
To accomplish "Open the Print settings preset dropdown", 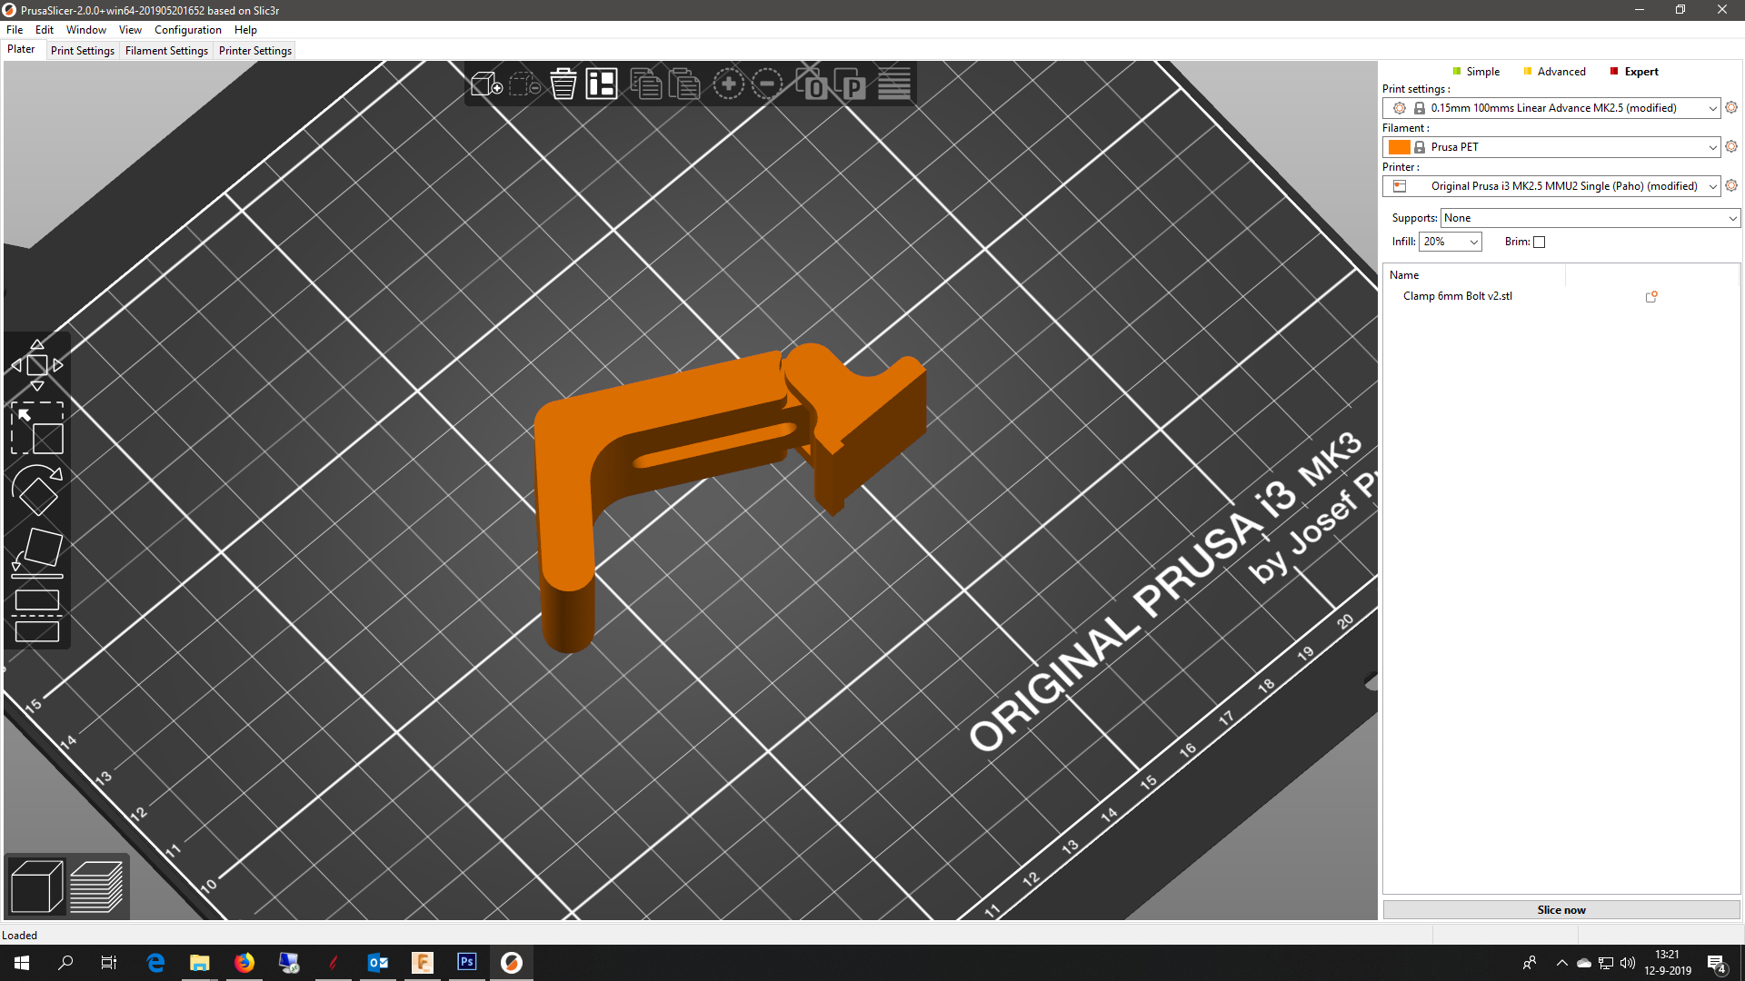I will click(x=1551, y=108).
